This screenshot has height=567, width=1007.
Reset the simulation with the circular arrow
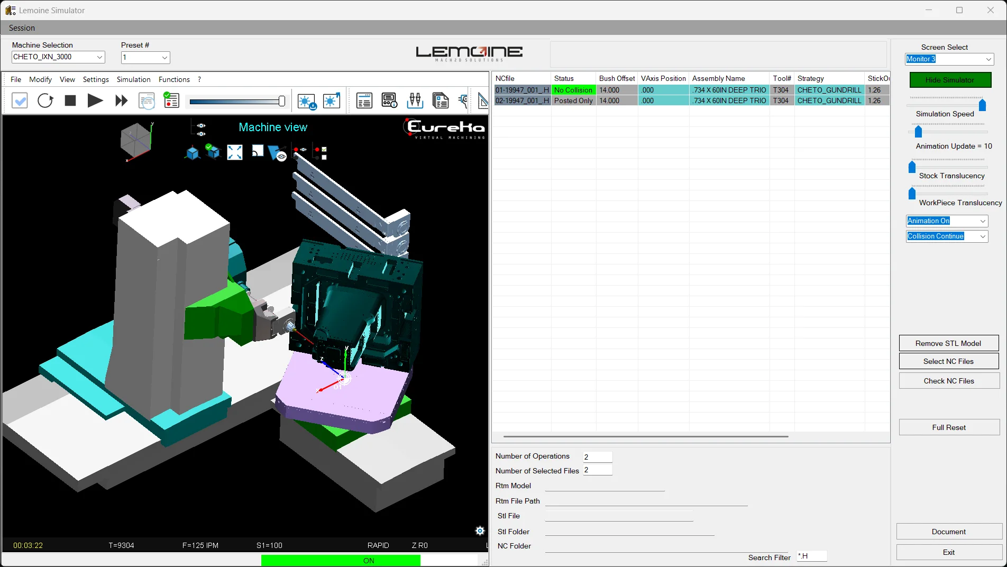[x=45, y=100]
